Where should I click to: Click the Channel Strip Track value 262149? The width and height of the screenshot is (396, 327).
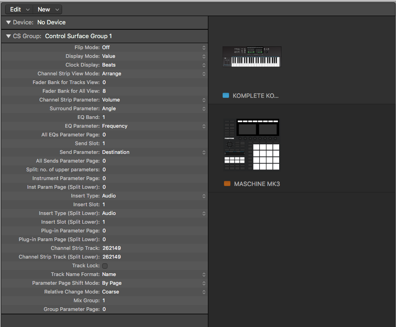click(112, 248)
